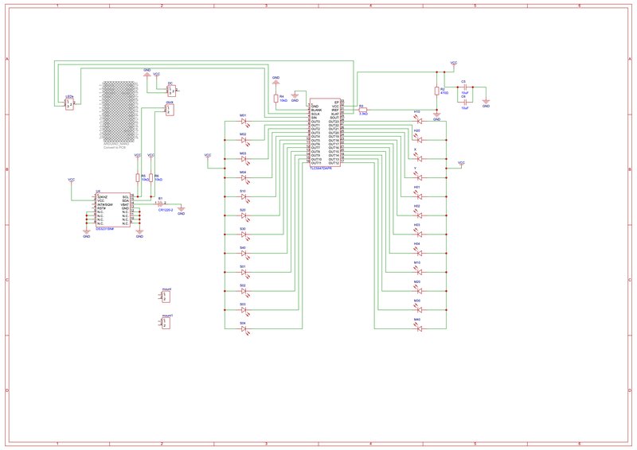Click the DS3231SN# part label
The width and height of the screenshot is (637, 450).
click(104, 229)
